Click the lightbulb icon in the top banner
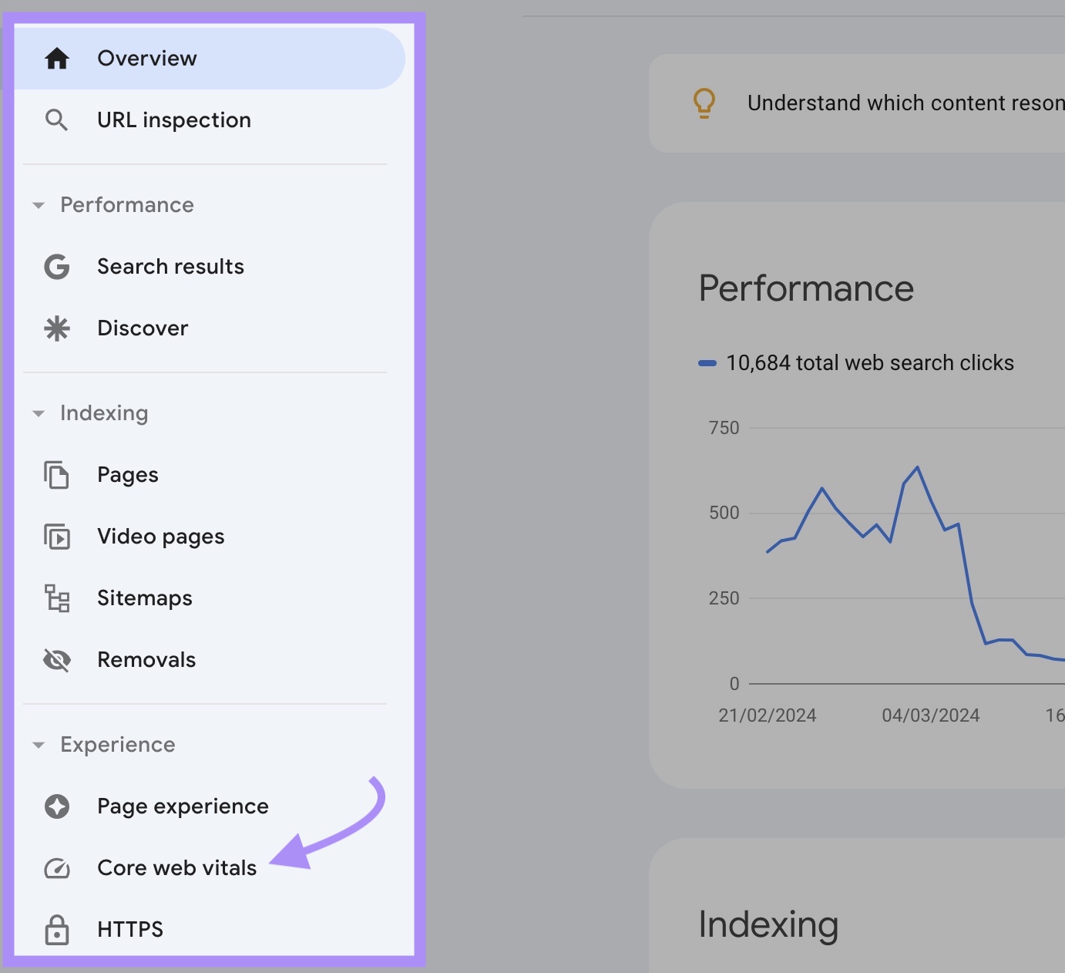The height and width of the screenshot is (973, 1065). coord(704,102)
